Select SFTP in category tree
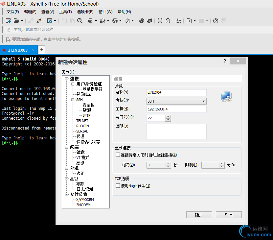 pos(86,115)
